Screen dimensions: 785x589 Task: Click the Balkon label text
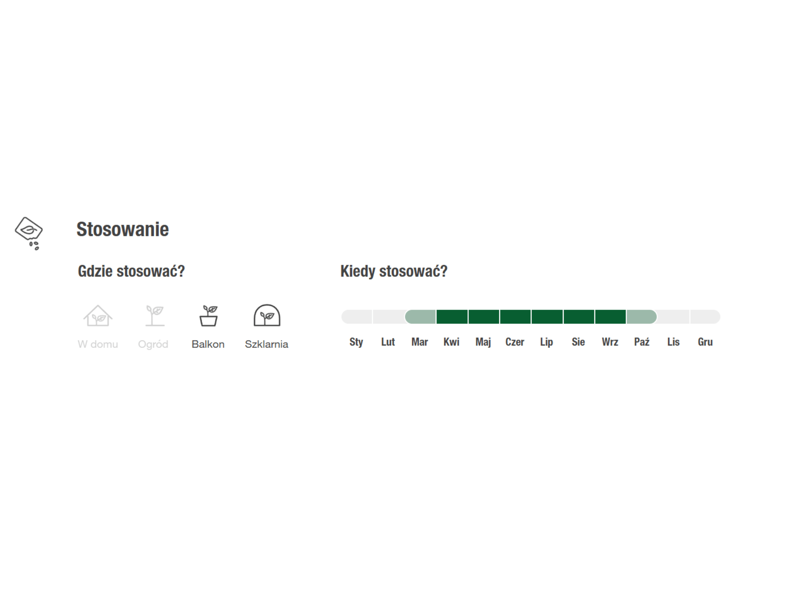pos(208,344)
